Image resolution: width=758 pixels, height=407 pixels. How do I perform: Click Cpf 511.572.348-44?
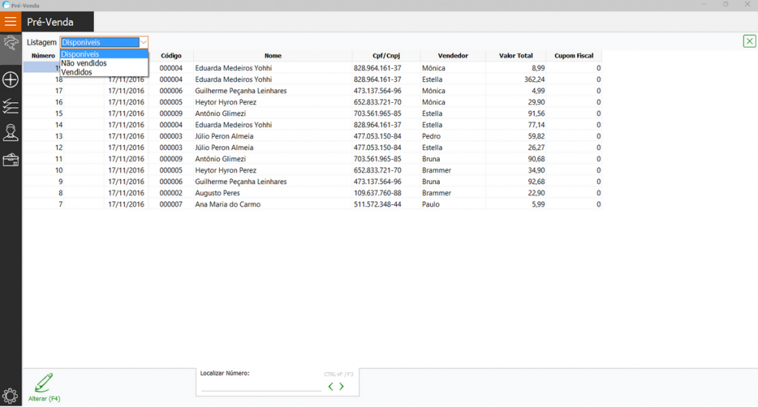pyautogui.click(x=377, y=204)
